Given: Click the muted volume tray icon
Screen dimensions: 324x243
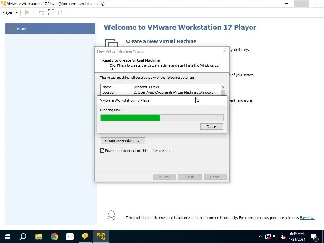Looking at the screenshot, I should click(x=283, y=237).
